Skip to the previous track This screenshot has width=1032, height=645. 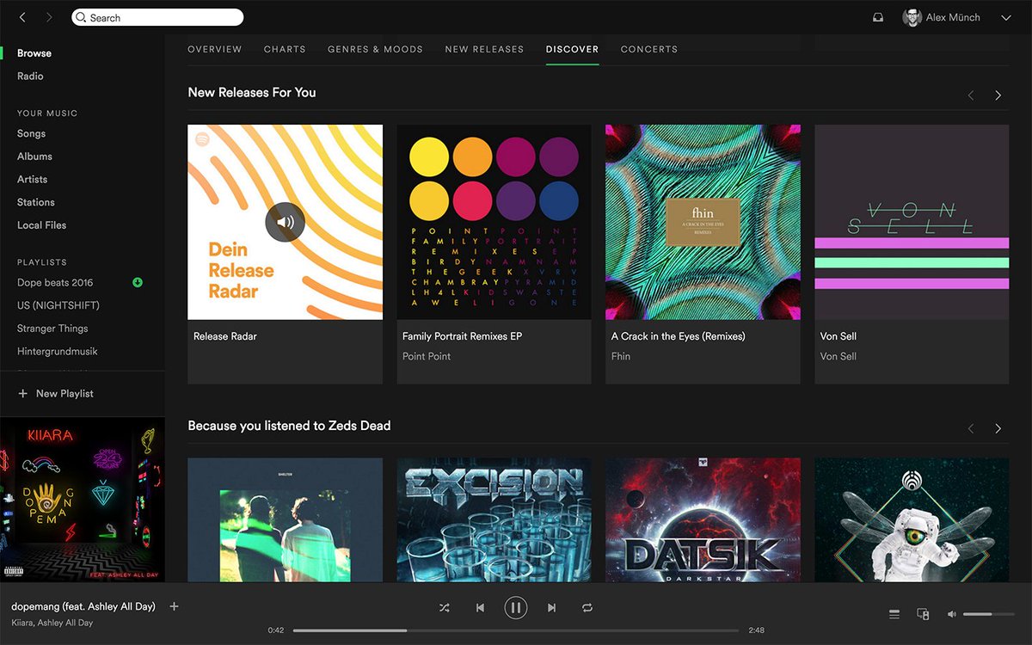click(480, 608)
